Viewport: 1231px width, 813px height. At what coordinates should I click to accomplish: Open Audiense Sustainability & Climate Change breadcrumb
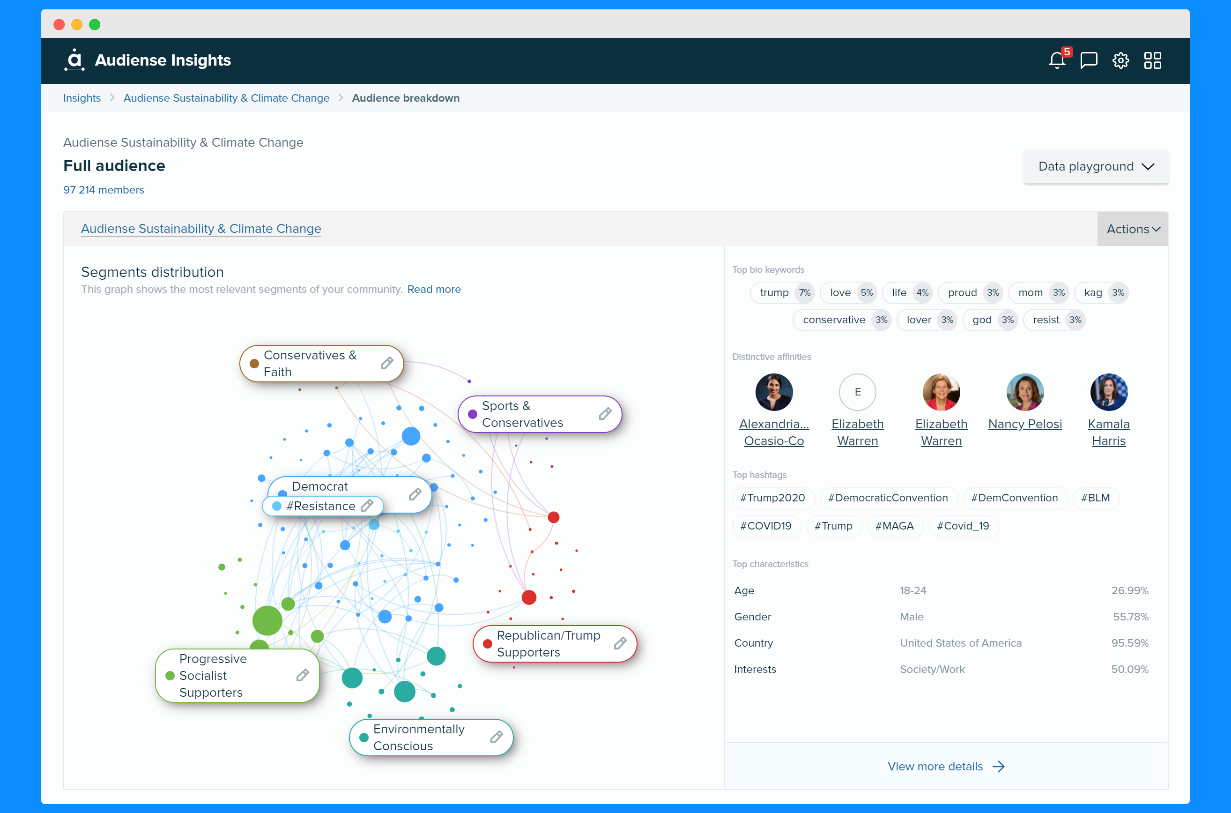227,98
